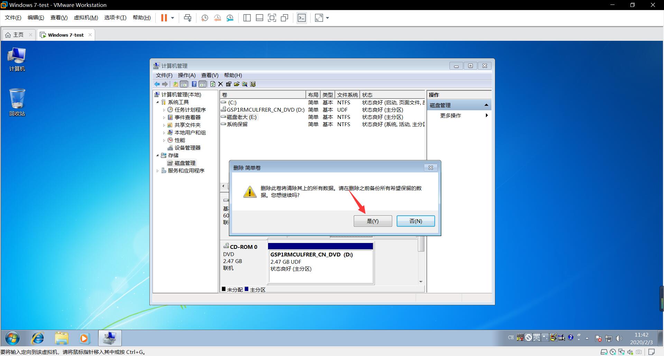Toggle the VMware console view icon
664x356 pixels.
click(x=302, y=18)
